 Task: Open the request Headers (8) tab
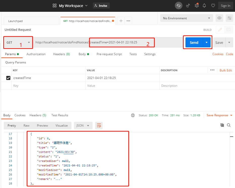tap(61, 54)
